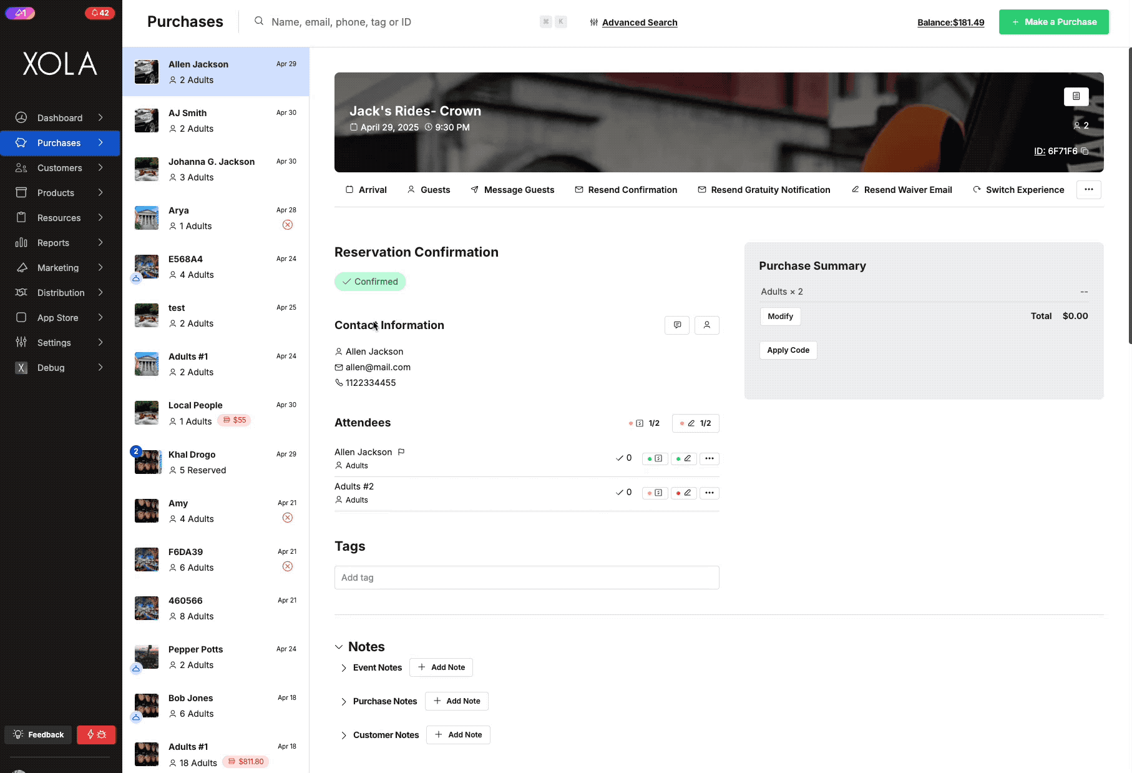The image size is (1132, 773).
Task: Open the customer profile icon in Contact Information
Action: [x=707, y=325]
